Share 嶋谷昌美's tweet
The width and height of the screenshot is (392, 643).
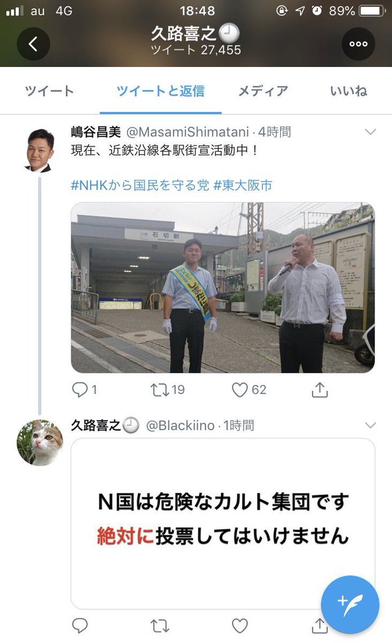[x=319, y=390]
